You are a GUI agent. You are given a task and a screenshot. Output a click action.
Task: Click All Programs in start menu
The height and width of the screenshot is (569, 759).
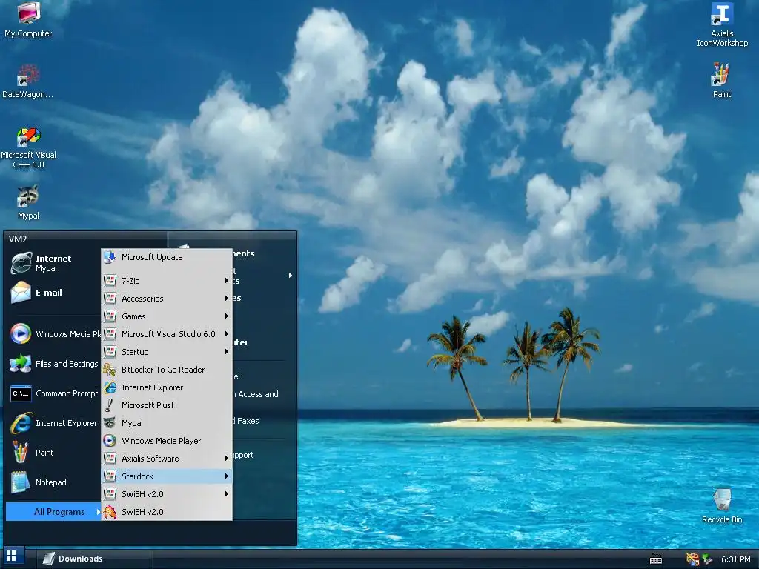tap(53, 511)
